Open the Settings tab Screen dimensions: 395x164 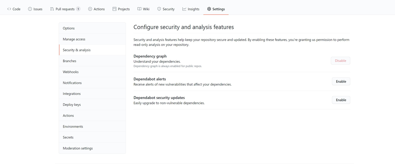pos(216,9)
